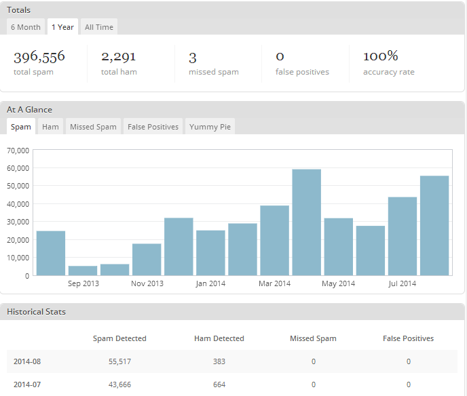Image resolution: width=467 pixels, height=396 pixels.
Task: Select the 1 Year totals tab
Action: (x=62, y=27)
